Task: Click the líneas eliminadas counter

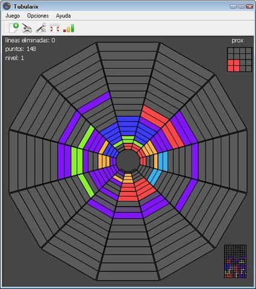Action: pos(30,40)
